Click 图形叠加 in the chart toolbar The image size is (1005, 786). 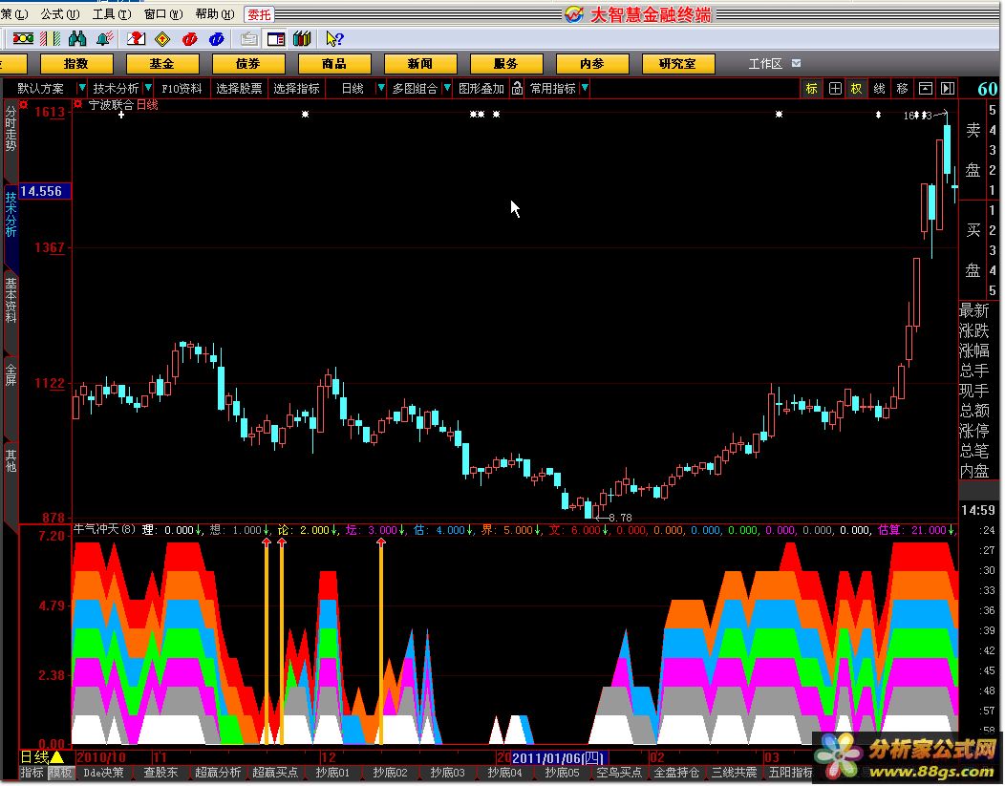481,89
